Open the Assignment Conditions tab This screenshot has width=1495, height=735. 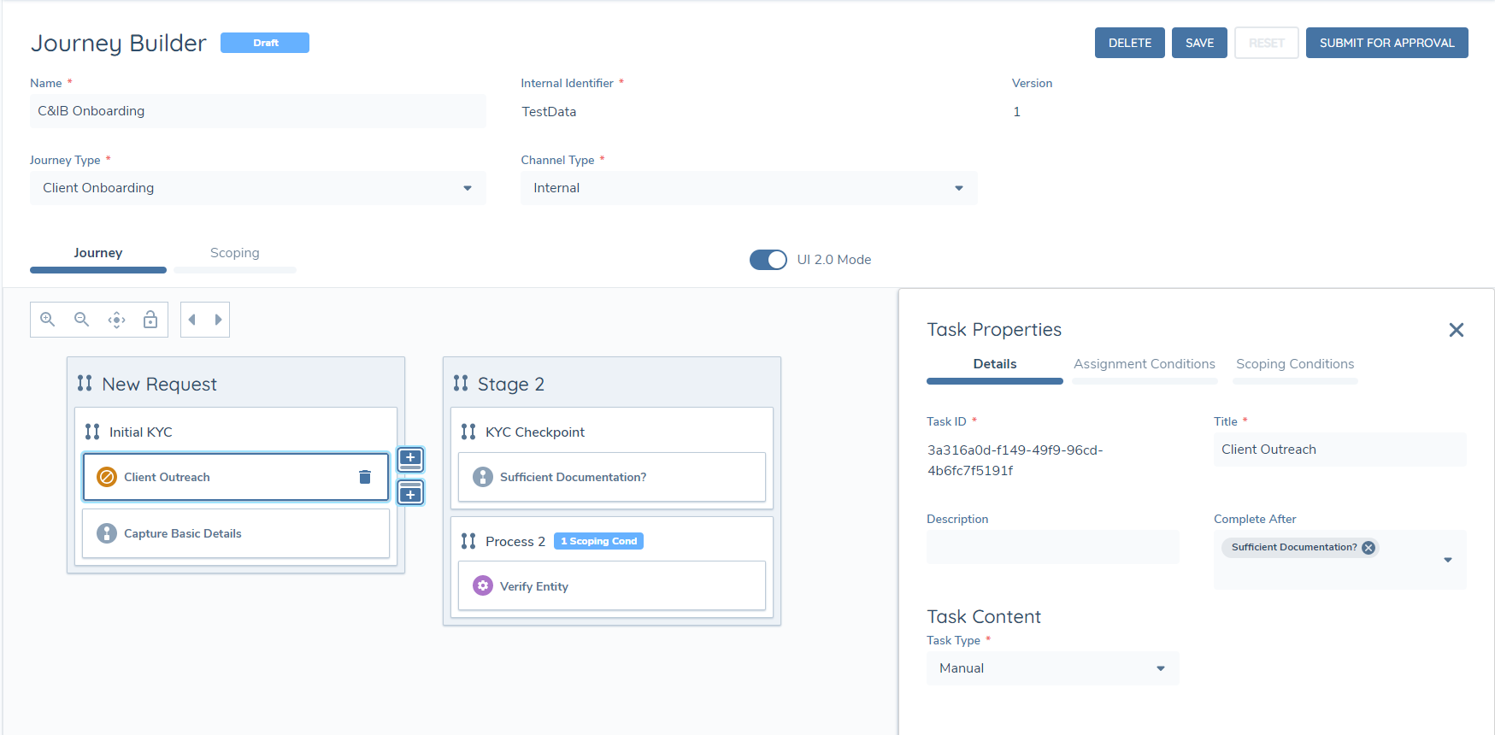point(1144,364)
